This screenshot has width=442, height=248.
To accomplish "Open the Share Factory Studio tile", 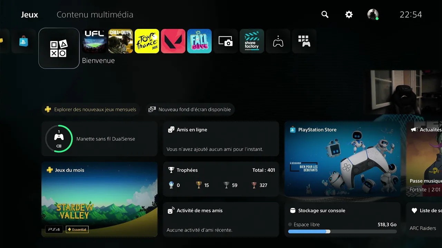I will pos(252,41).
